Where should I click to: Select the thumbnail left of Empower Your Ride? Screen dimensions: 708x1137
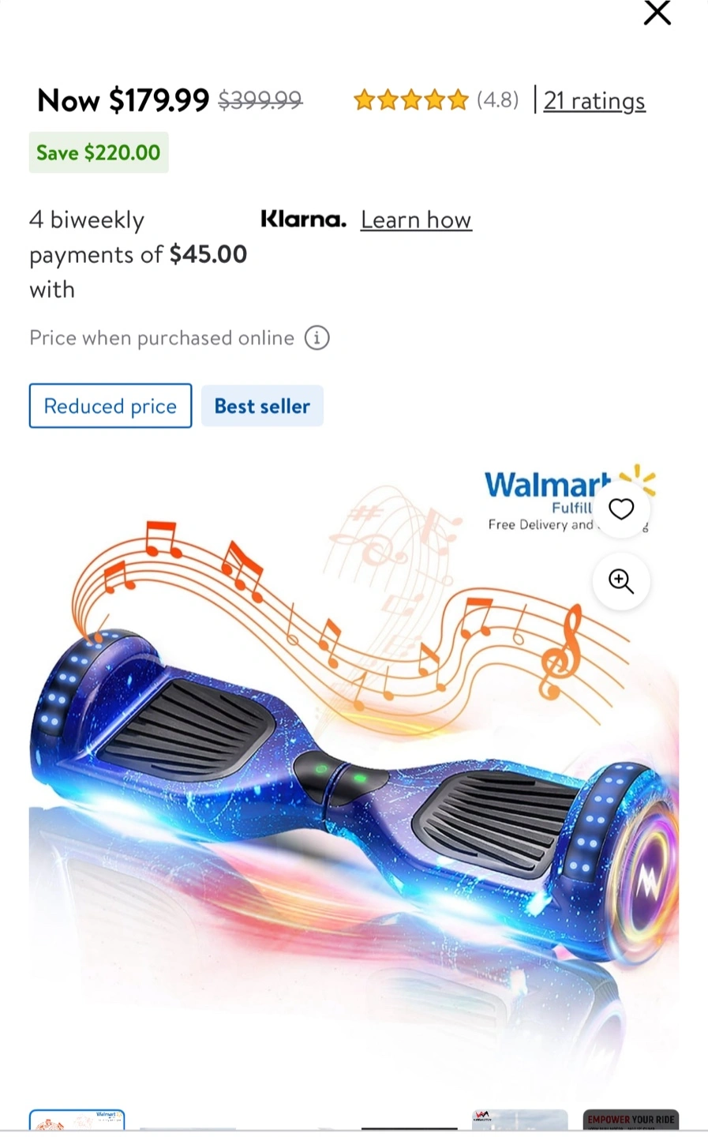pos(519,1120)
